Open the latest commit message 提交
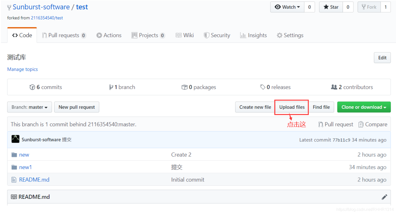 tap(67, 140)
